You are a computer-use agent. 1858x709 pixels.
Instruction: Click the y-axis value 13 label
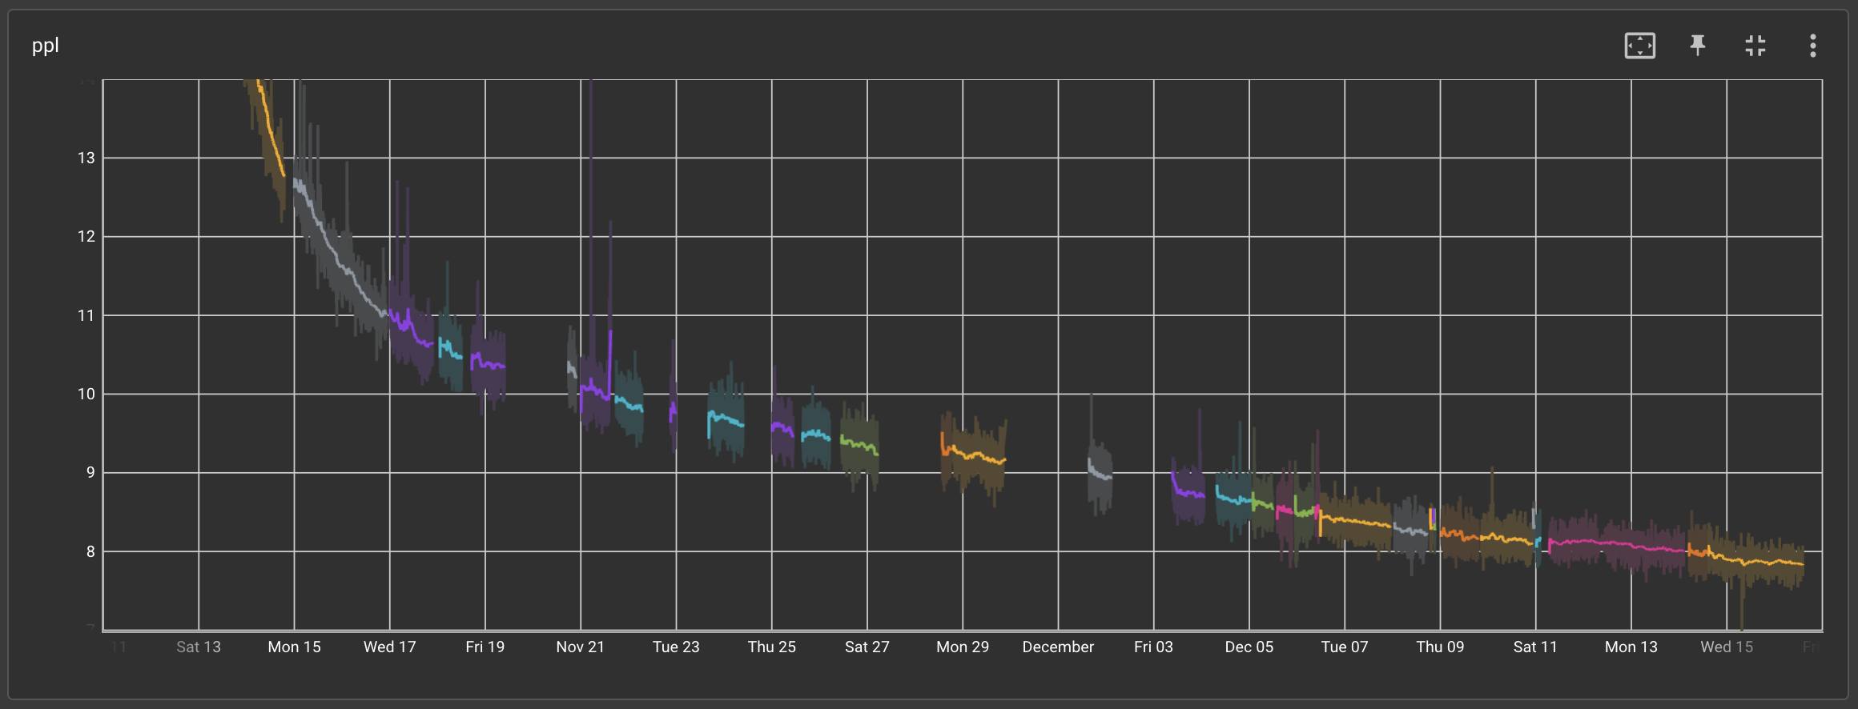pyautogui.click(x=86, y=158)
